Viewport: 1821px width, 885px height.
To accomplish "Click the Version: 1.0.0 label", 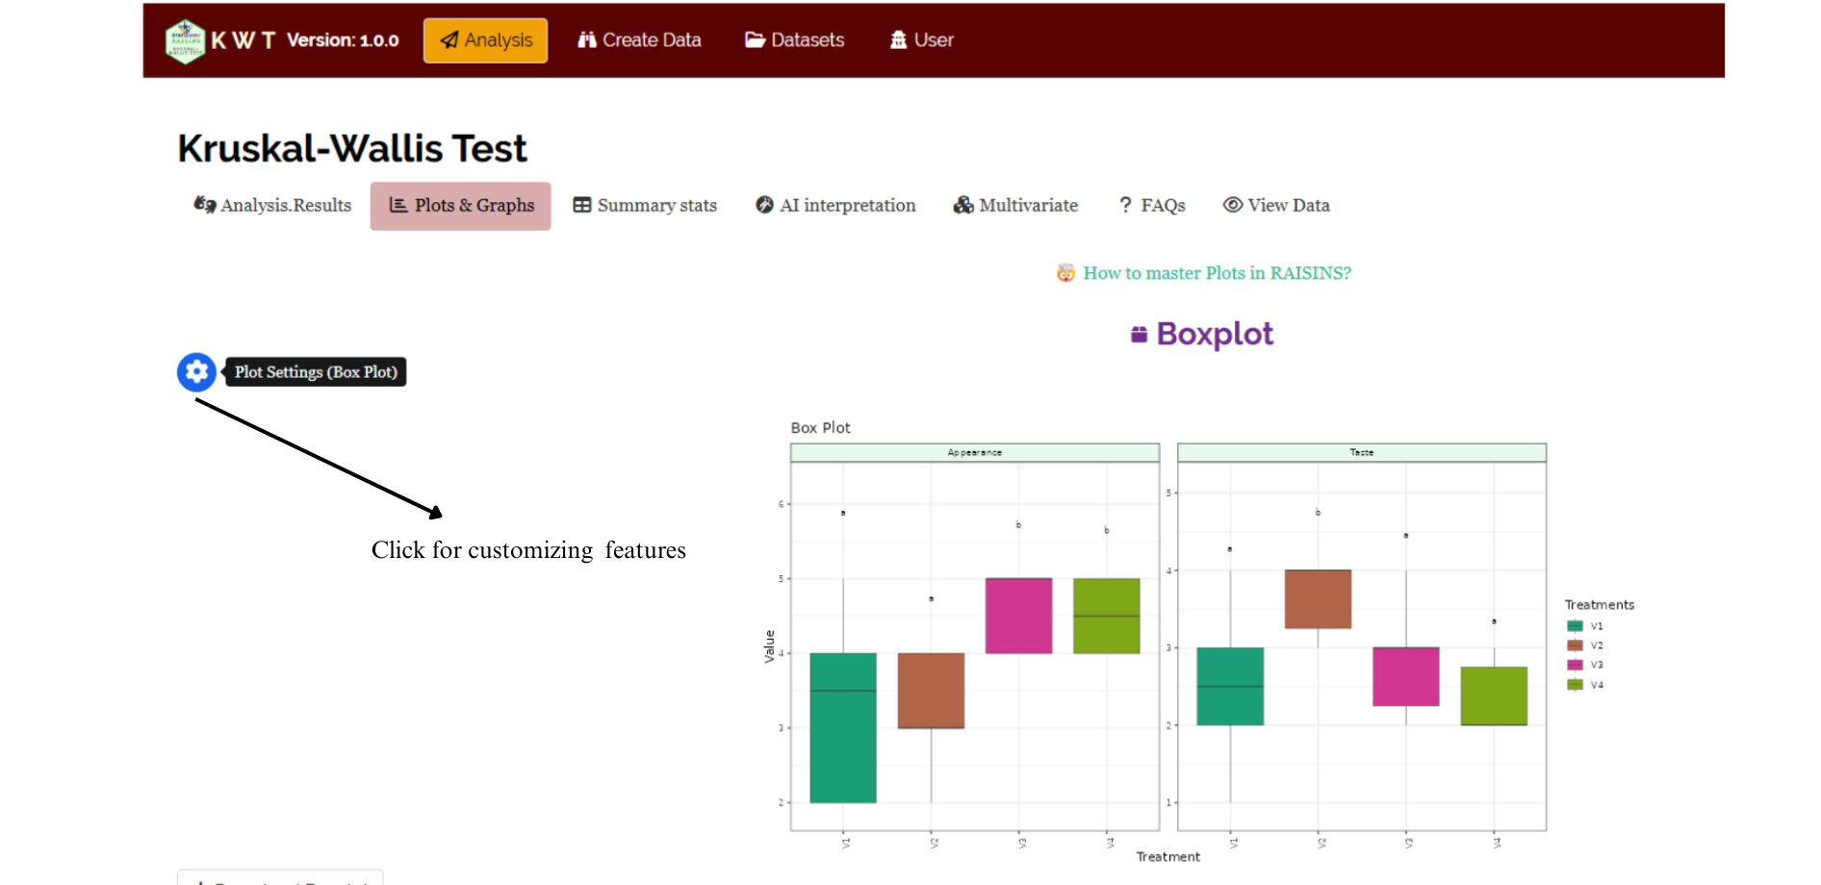I will click(x=343, y=40).
